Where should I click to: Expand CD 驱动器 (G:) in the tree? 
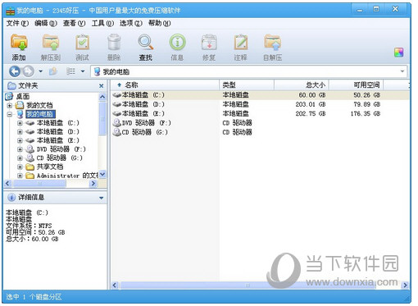[20, 158]
